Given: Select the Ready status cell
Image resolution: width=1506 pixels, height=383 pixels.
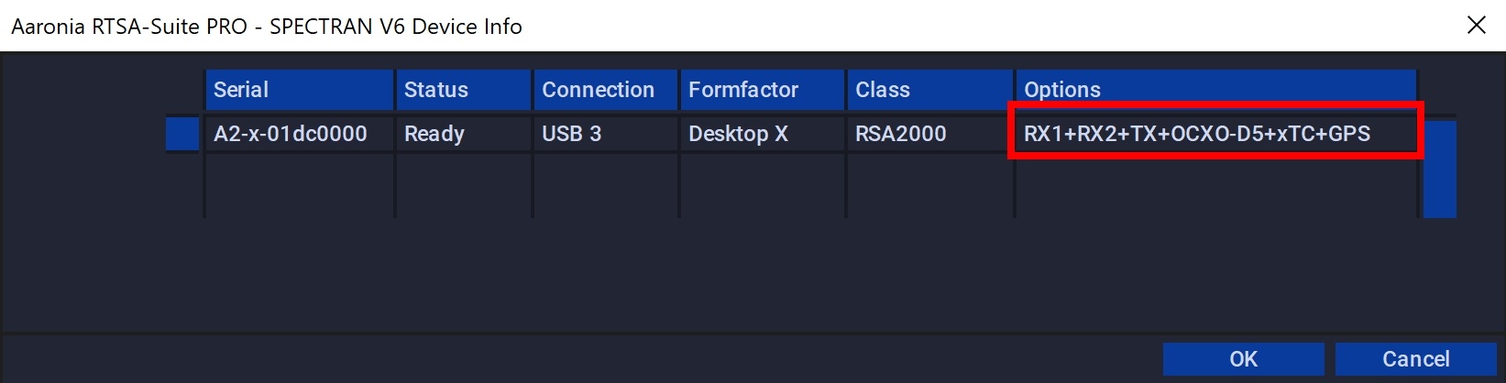Looking at the screenshot, I should click(464, 134).
